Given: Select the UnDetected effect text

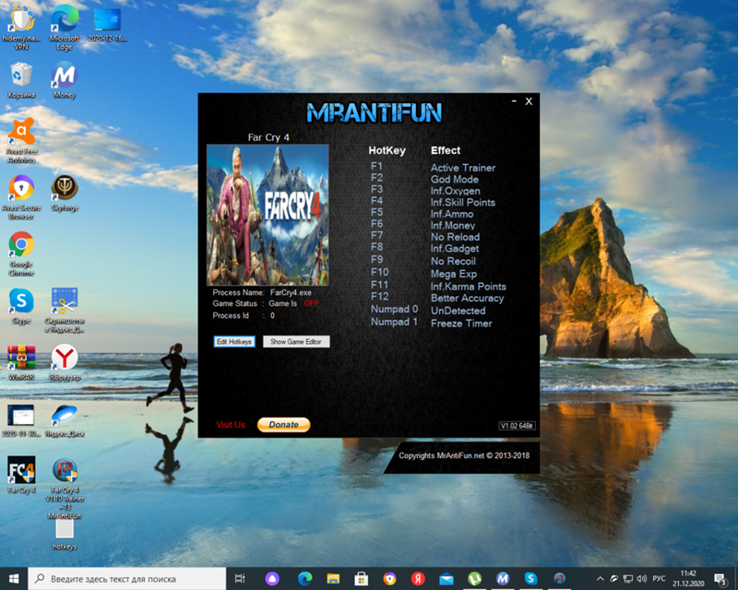Looking at the screenshot, I should point(458,311).
